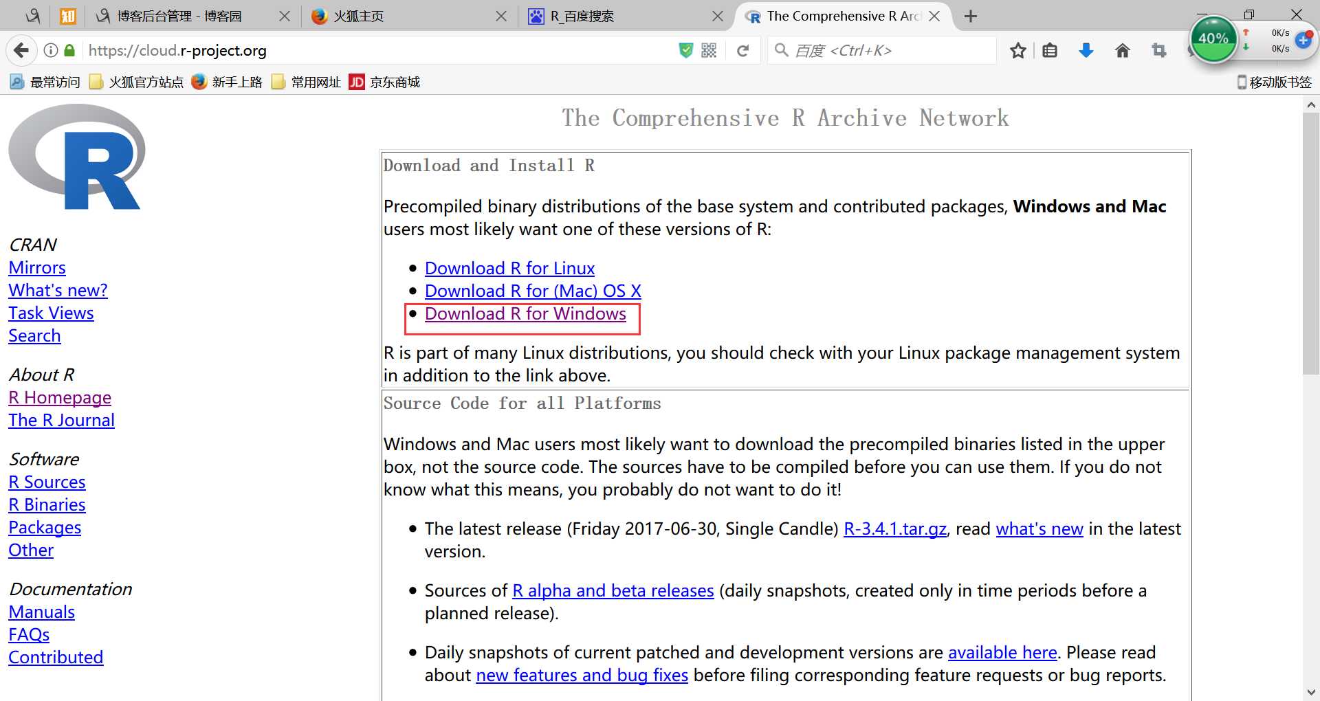Click the green padlock security icon
This screenshot has height=701, width=1320.
coord(69,50)
